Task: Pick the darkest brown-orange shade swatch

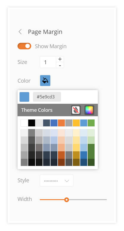Action: click(x=62, y=162)
